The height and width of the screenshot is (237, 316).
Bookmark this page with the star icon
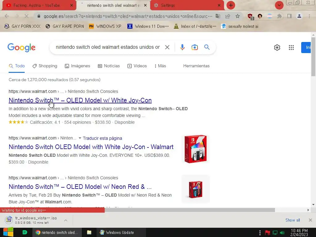click(238, 16)
